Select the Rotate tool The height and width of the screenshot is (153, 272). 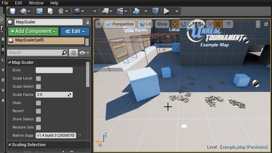[x=183, y=24]
